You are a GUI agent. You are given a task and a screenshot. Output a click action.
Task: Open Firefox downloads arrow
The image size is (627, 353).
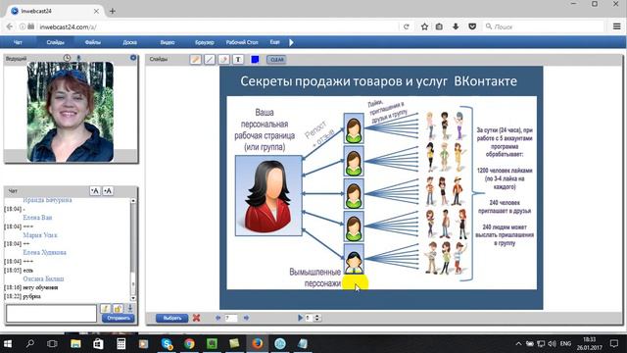coord(456,26)
